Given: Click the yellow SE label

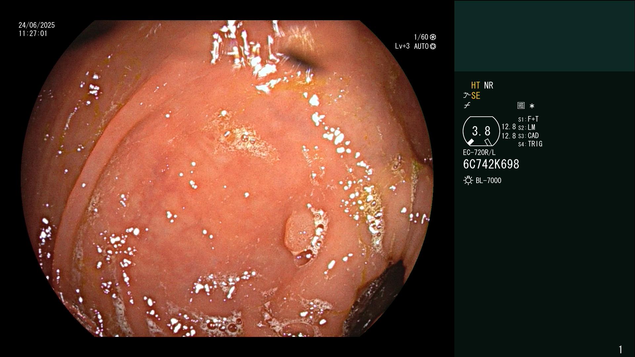Looking at the screenshot, I should click(476, 96).
